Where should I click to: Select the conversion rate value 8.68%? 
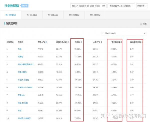click(x=114, y=87)
